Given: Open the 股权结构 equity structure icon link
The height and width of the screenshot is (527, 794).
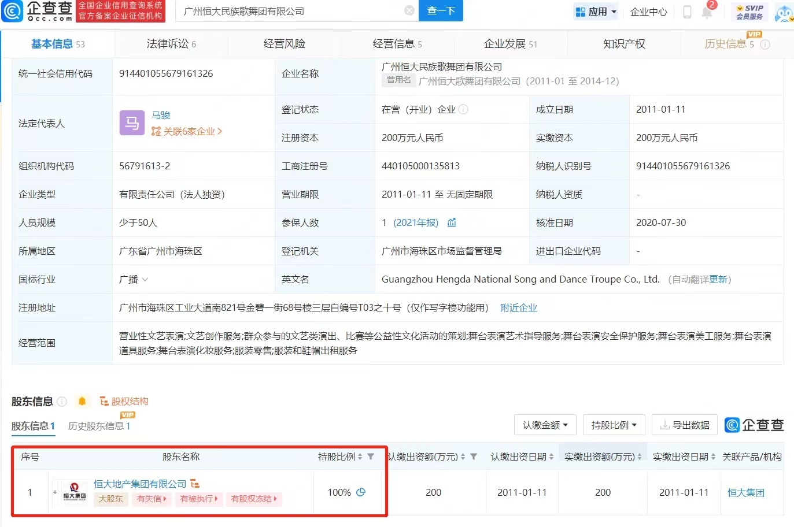Looking at the screenshot, I should click(124, 401).
